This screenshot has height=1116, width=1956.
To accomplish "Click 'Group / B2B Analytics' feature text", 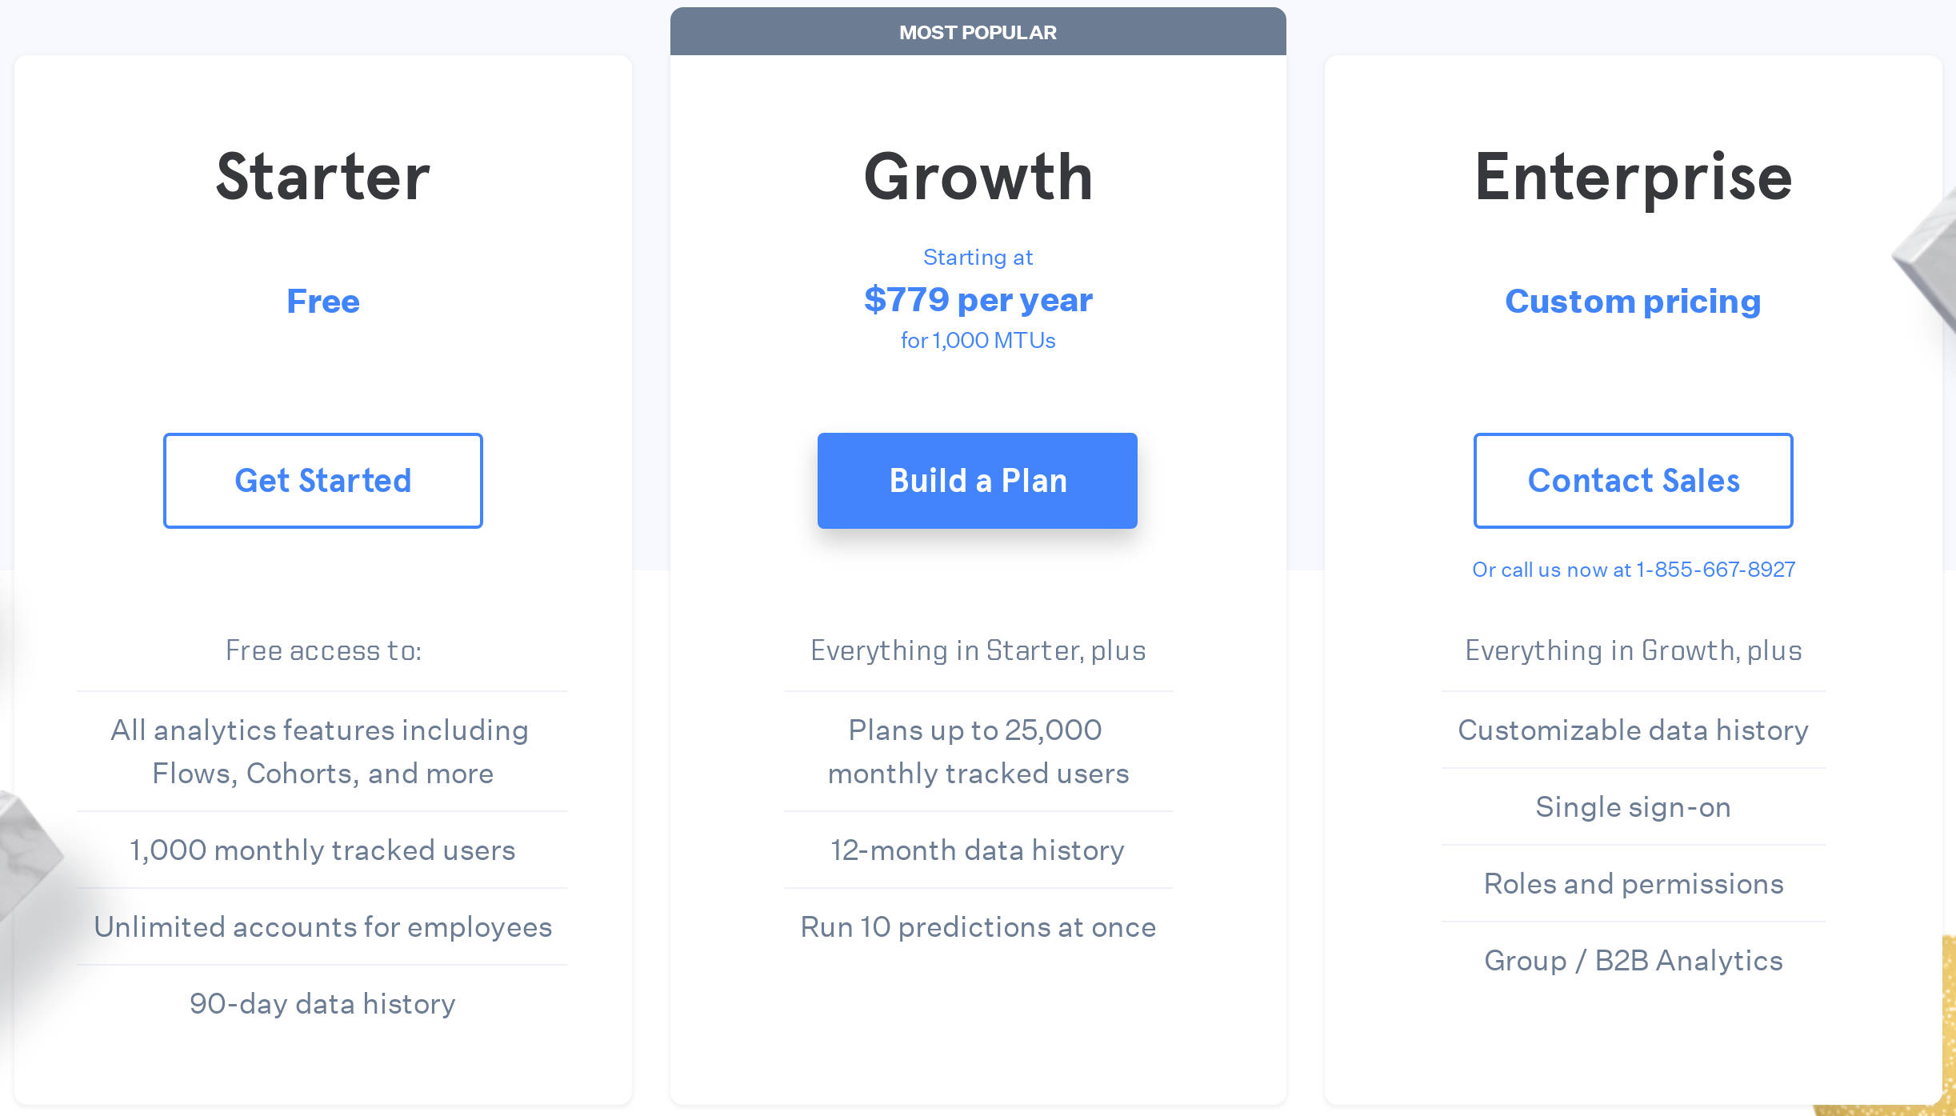I will click(1633, 960).
